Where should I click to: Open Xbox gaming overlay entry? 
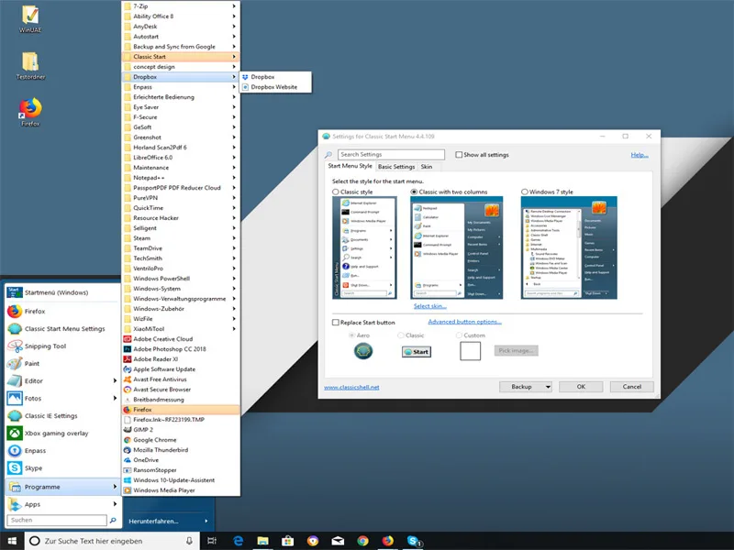click(x=49, y=433)
